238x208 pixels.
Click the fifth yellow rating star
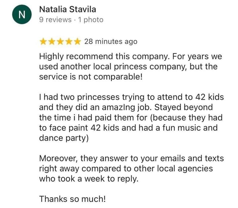tap(77, 41)
